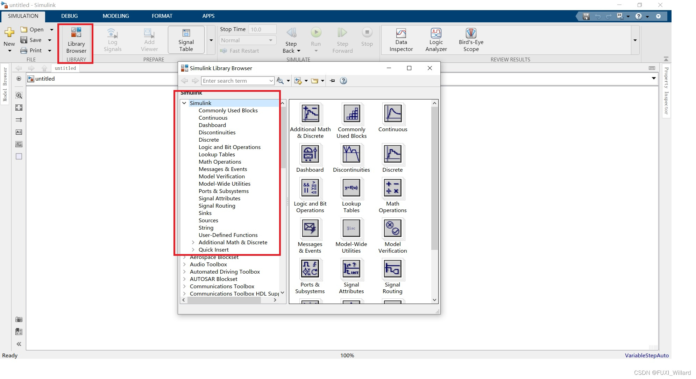Switch to the MODELING tab
Image resolution: width=696 pixels, height=379 pixels.
(x=115, y=16)
